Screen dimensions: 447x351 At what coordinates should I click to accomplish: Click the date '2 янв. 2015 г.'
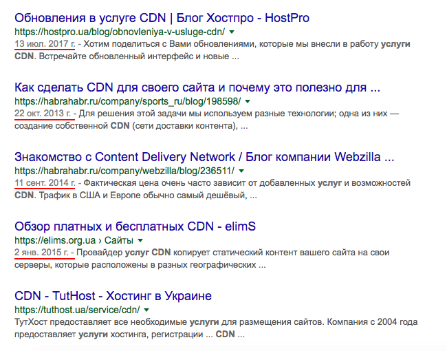pos(43,253)
